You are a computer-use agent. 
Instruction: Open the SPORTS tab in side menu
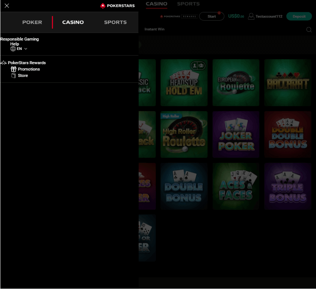click(x=115, y=22)
